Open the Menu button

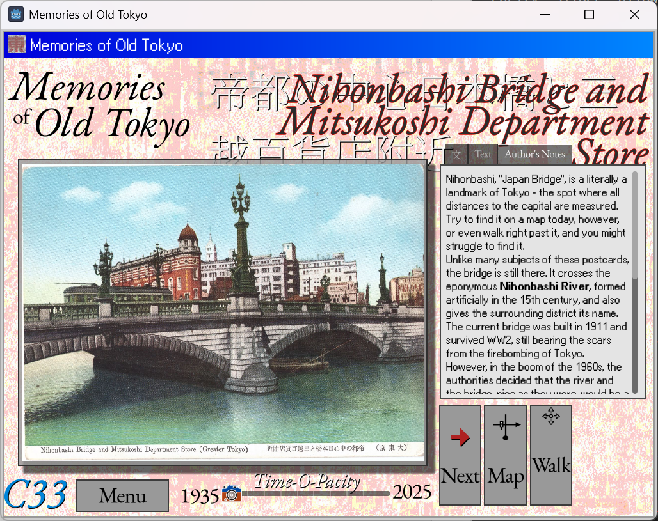[x=122, y=496]
